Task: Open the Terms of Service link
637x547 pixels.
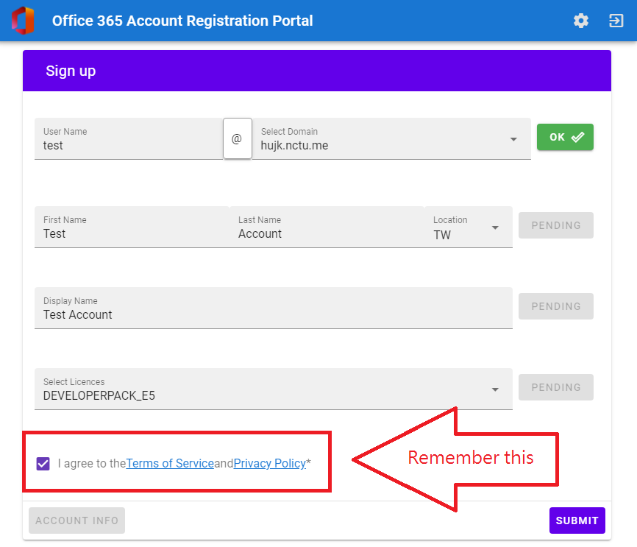Action: (170, 463)
